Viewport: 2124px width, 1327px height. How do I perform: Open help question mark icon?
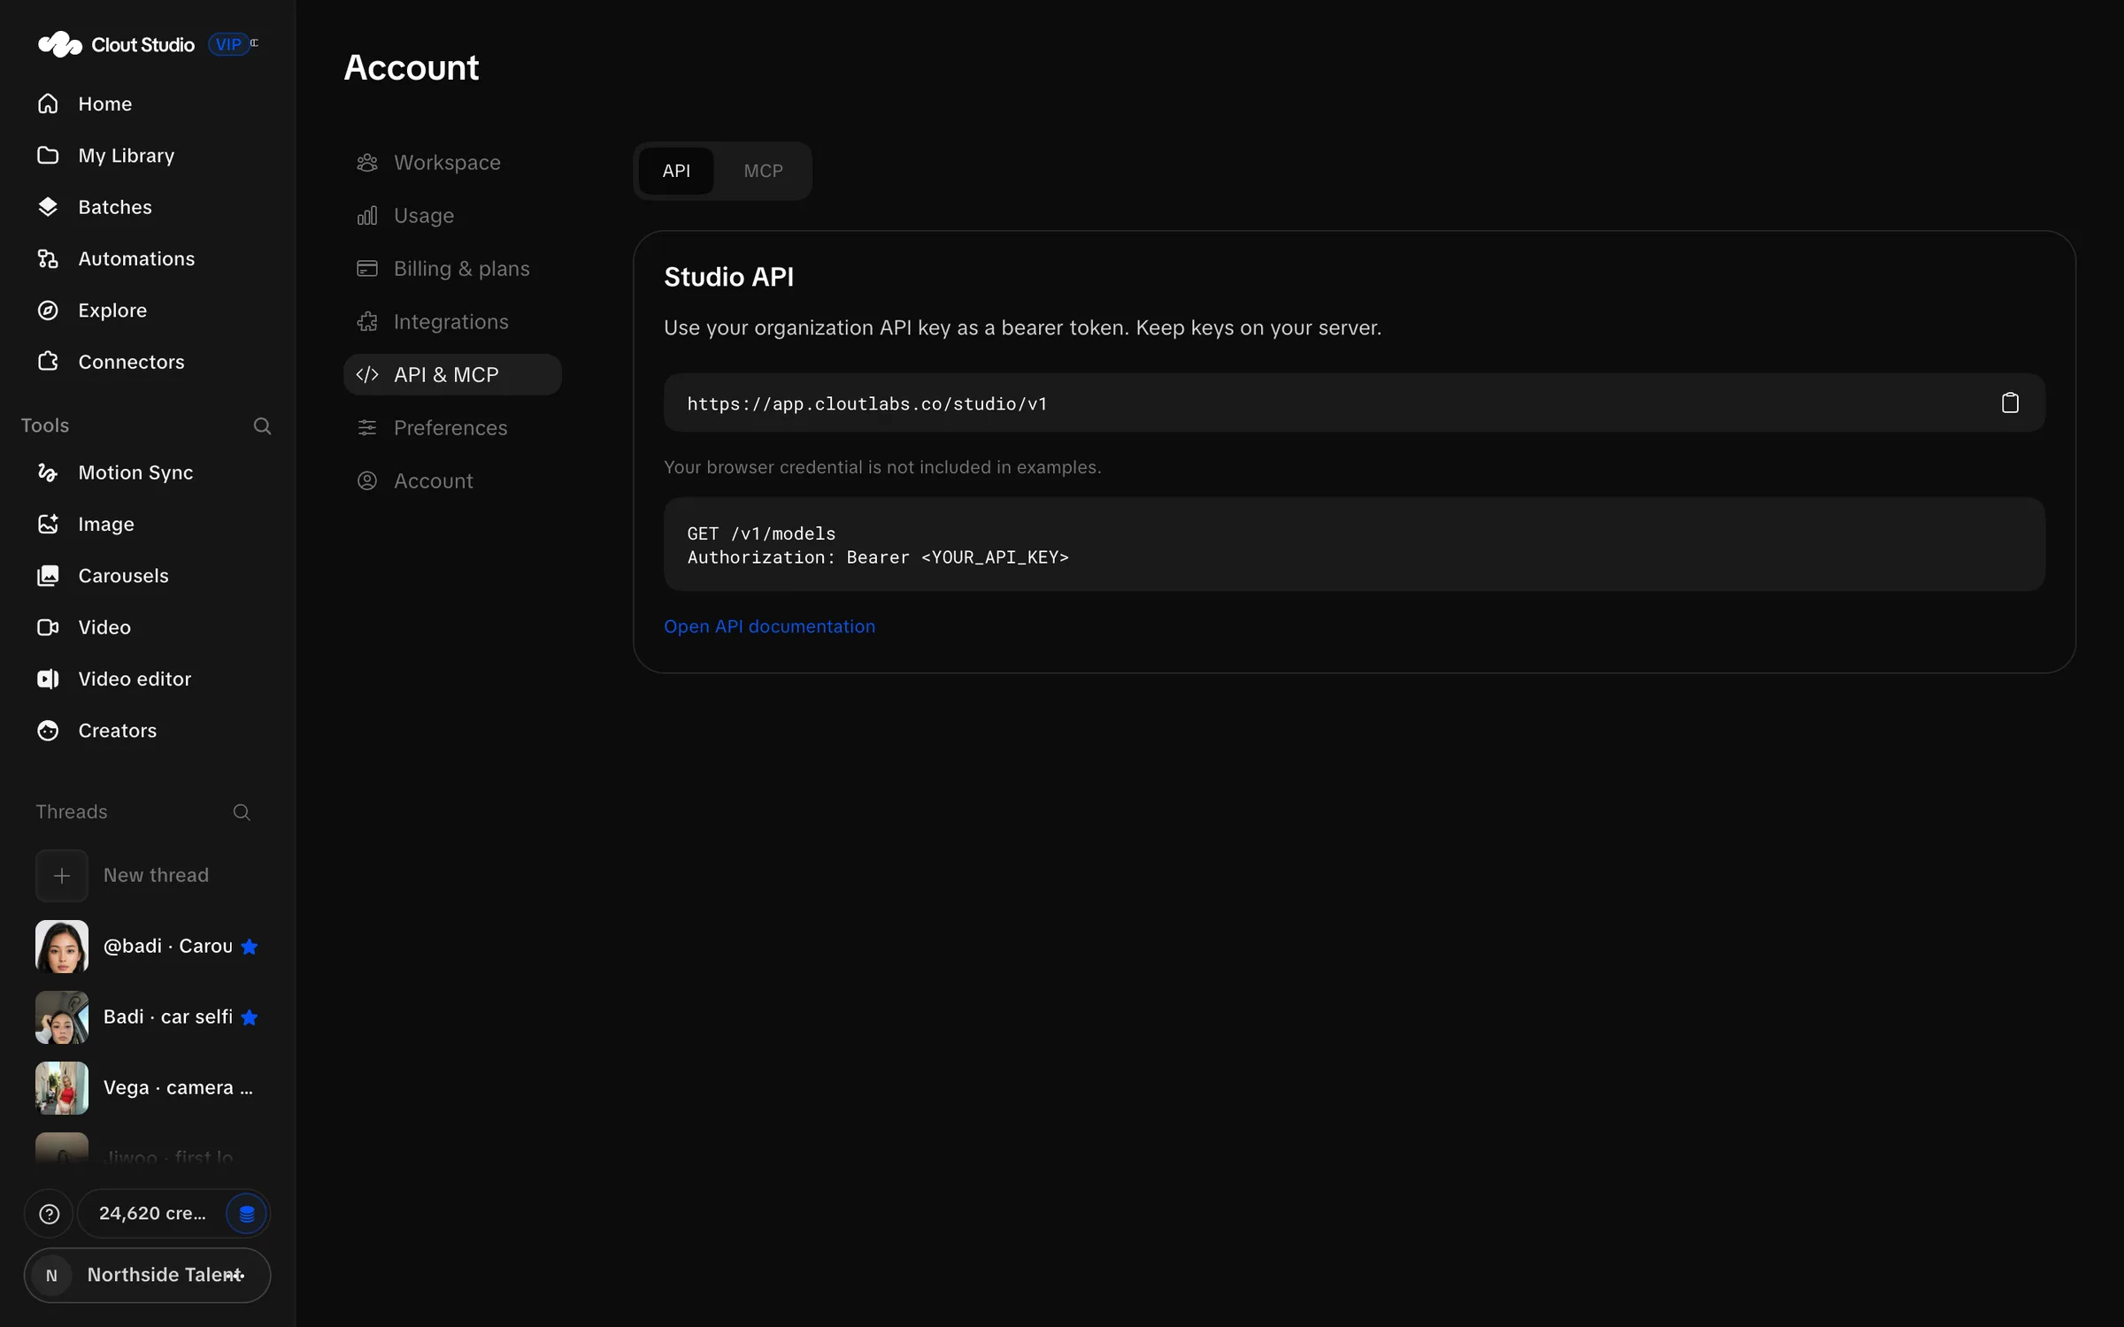(x=50, y=1214)
